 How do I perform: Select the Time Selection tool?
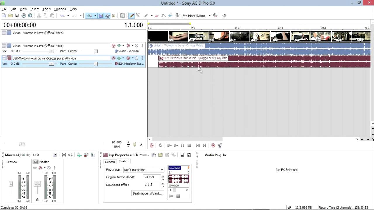click(170, 16)
